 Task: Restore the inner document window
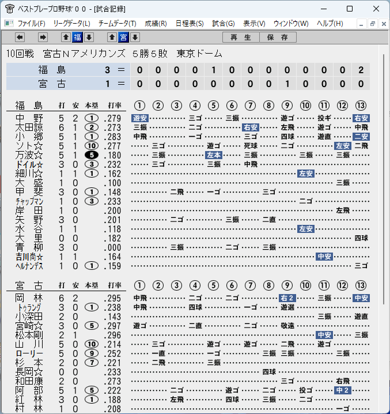tap(373, 24)
